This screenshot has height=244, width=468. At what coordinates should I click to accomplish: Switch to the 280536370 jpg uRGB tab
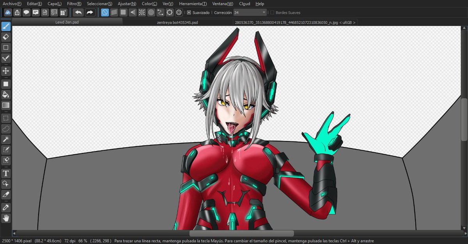pos(295,22)
